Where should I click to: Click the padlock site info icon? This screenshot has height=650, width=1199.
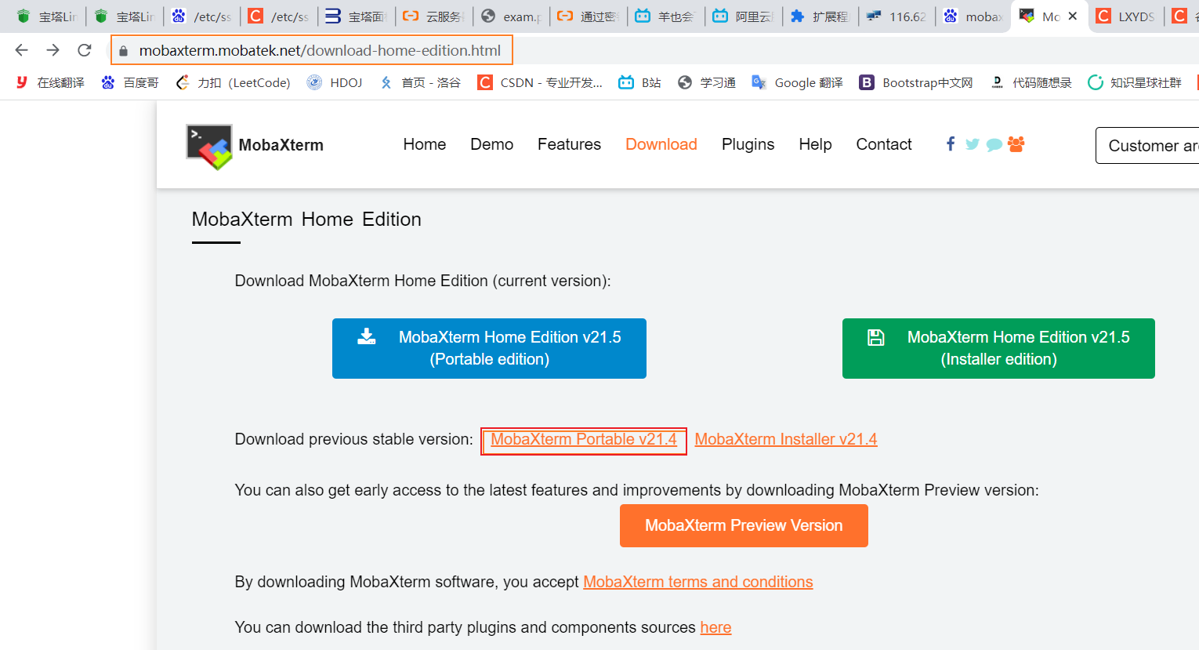(x=123, y=51)
